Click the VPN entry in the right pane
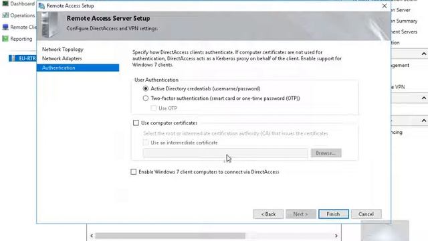The height and width of the screenshot is (241, 428). click(398, 87)
